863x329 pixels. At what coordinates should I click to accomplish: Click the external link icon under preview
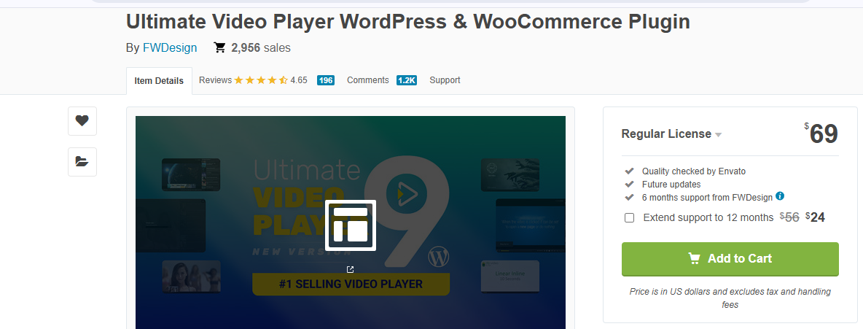coord(350,269)
